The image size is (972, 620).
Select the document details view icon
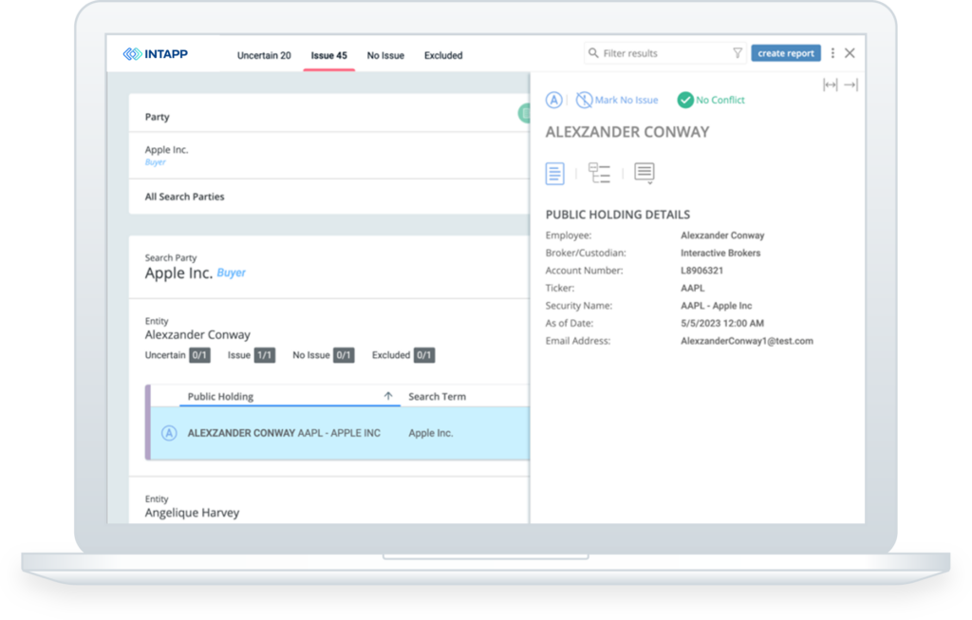554,174
